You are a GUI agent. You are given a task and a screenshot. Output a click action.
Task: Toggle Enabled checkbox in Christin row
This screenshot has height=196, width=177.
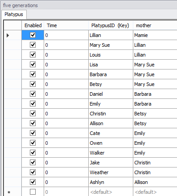(x=33, y=114)
